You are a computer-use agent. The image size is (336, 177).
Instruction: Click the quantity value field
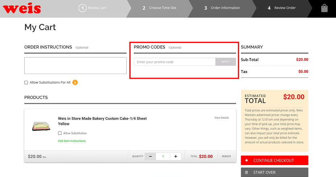pos(163,156)
